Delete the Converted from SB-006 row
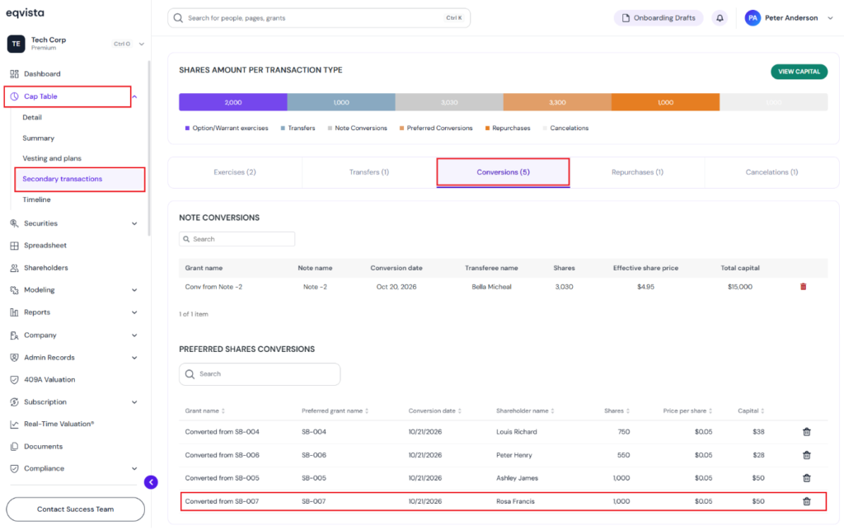 (x=806, y=455)
